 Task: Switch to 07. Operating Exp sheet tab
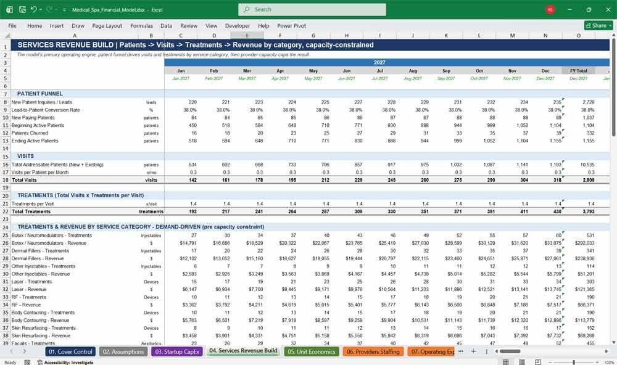click(x=431, y=351)
